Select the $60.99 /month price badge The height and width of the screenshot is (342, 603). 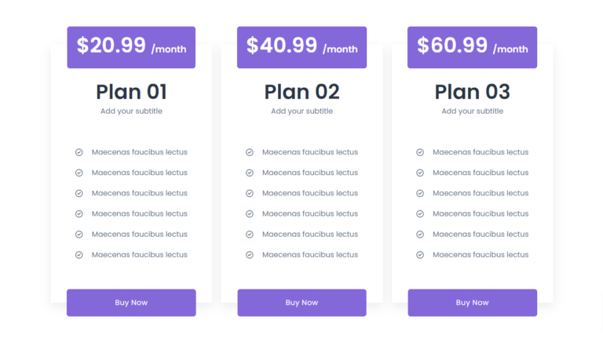coord(472,47)
